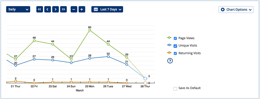Click the green Page Views legend marker
The width and height of the screenshot is (260, 99).
(x=169, y=38)
